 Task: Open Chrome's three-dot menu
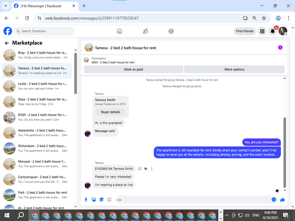click(x=289, y=18)
